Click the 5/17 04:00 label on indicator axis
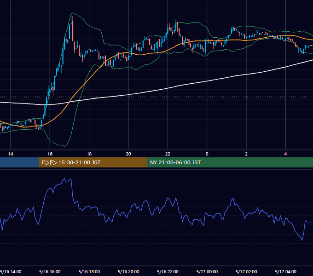This screenshot has height=276, width=313. coord(286,271)
